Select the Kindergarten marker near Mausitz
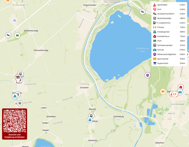This screenshot has height=147, width=189. (90, 120)
